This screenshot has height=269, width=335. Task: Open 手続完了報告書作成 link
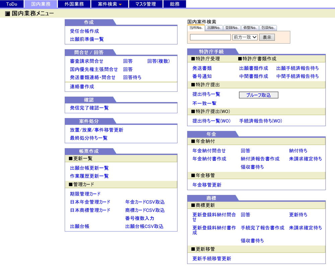tap(262, 228)
